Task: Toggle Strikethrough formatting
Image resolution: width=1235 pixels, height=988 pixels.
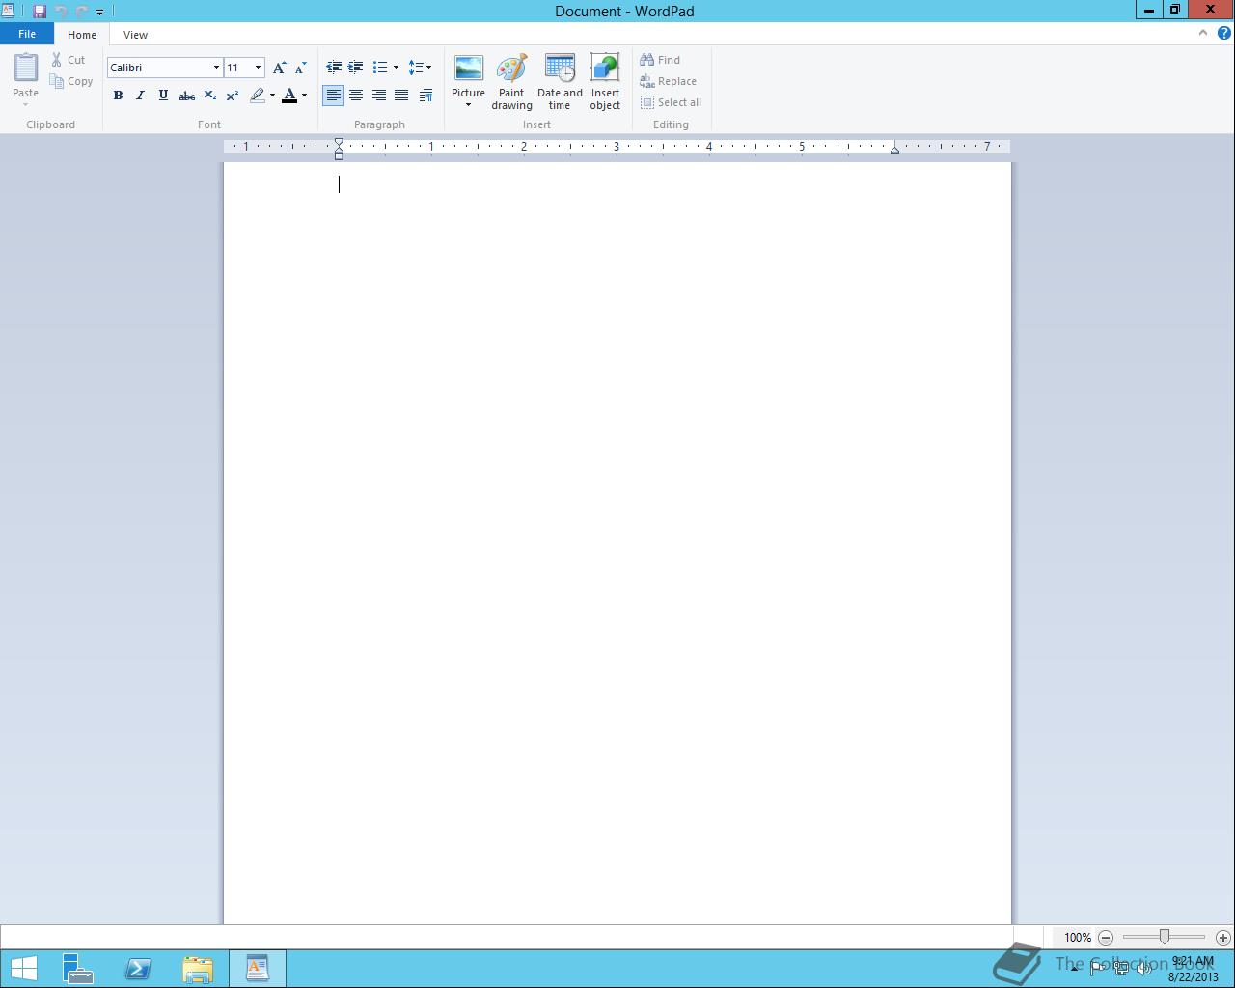Action: point(187,96)
